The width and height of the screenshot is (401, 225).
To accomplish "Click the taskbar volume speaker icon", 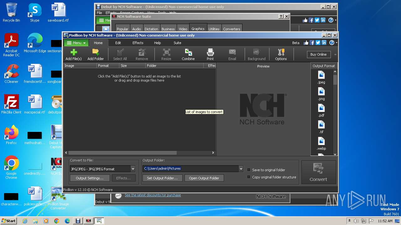I will coord(356,221).
